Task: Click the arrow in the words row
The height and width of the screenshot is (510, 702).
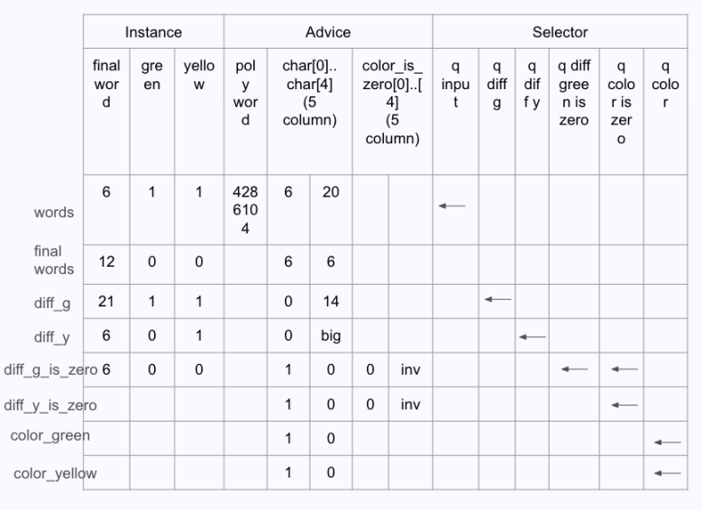Action: point(452,206)
